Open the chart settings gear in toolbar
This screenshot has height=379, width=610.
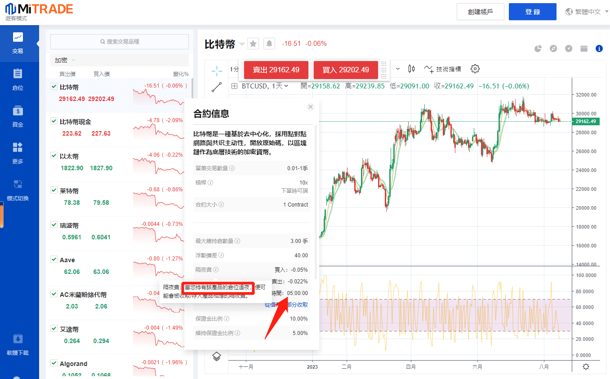click(475, 69)
